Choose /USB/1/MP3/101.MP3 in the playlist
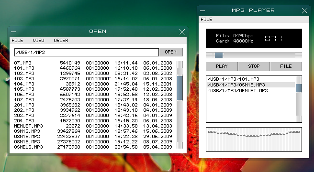The height and width of the screenshot is (172, 314). (251, 79)
